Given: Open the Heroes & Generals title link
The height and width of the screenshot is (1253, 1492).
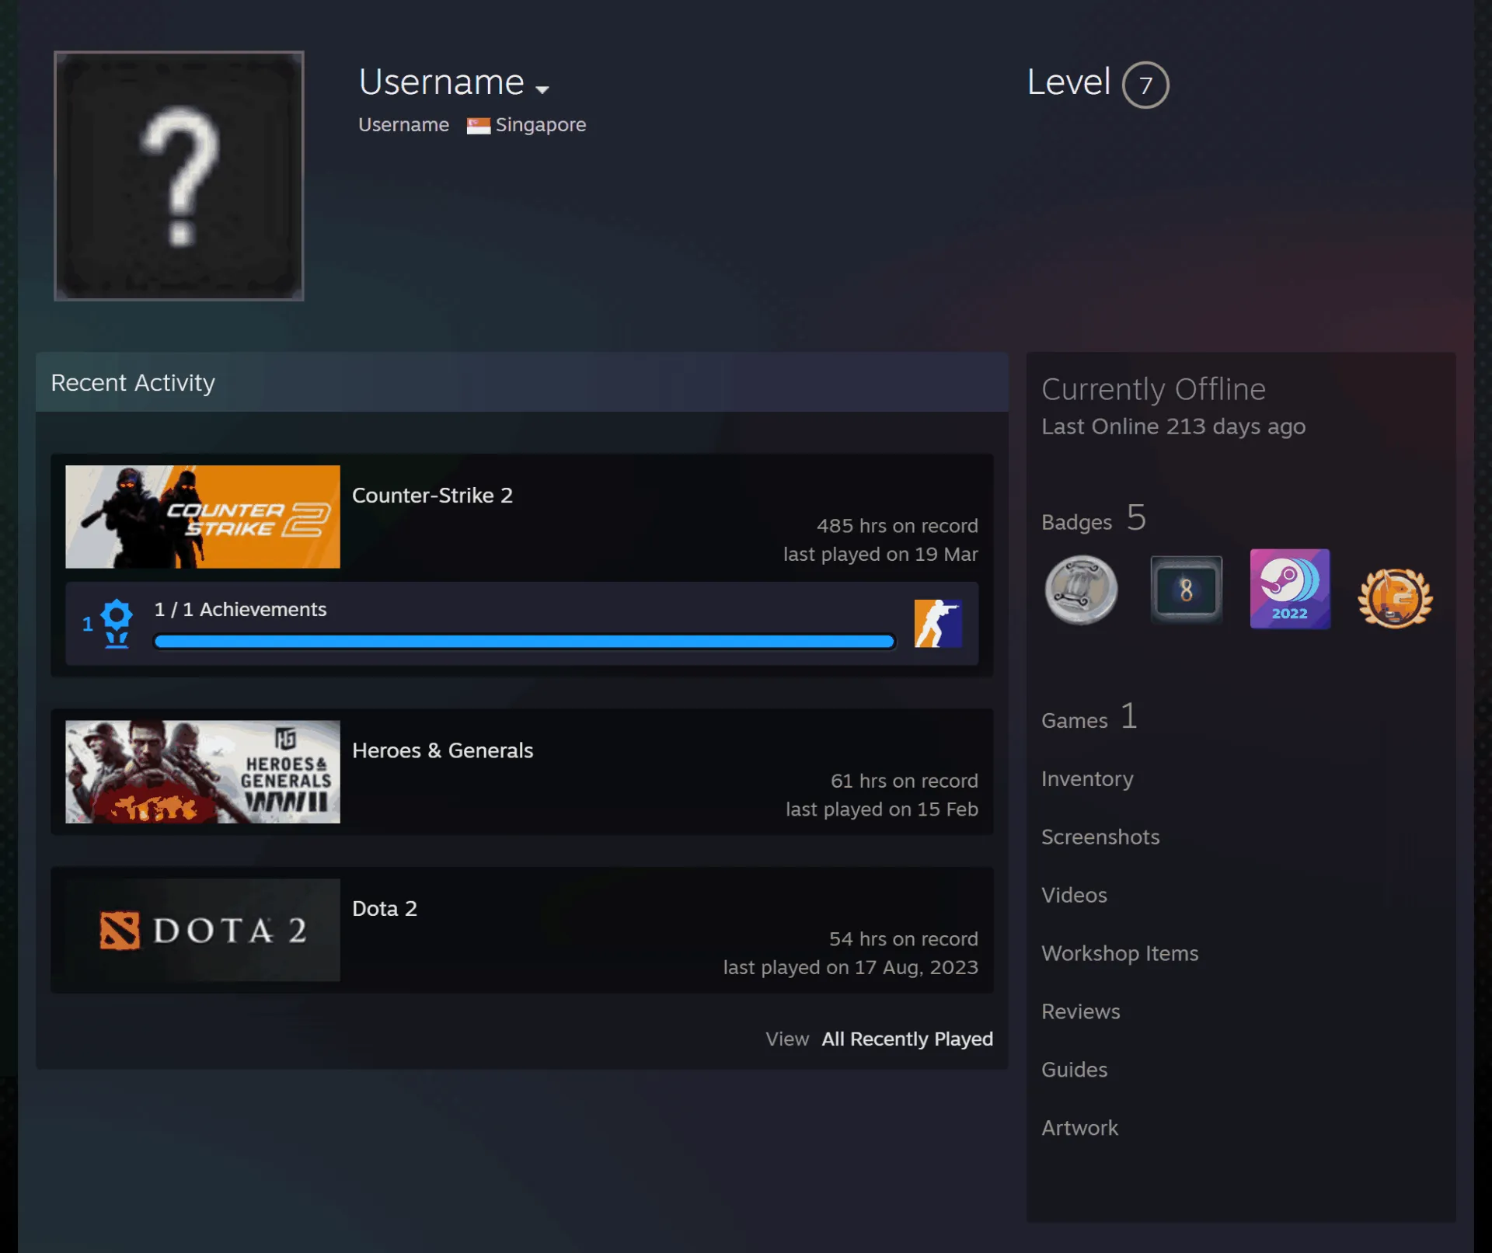Looking at the screenshot, I should 442,750.
